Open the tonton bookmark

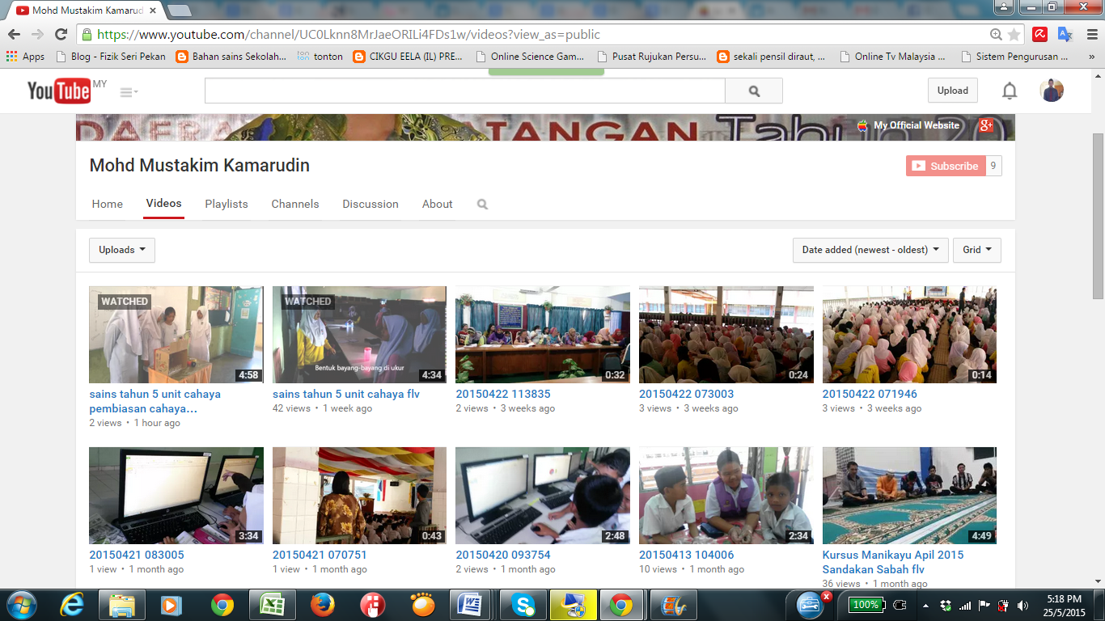320,57
